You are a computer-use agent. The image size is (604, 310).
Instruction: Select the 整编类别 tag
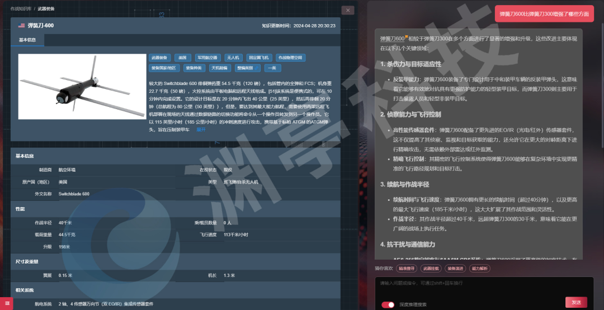[248, 68]
